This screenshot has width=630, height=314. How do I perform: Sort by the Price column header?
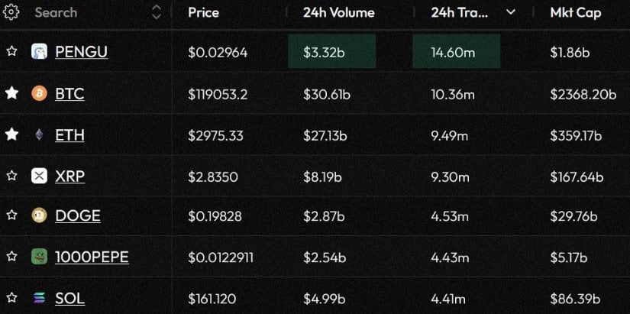tap(203, 12)
